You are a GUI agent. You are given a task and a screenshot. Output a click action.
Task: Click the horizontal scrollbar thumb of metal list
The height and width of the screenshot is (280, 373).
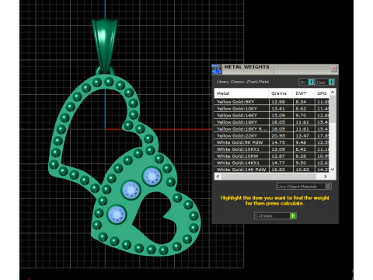269,177
